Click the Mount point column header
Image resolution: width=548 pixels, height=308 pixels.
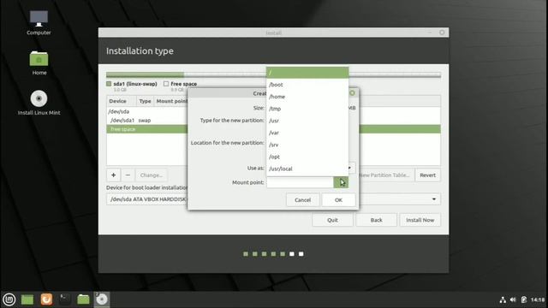(x=171, y=101)
